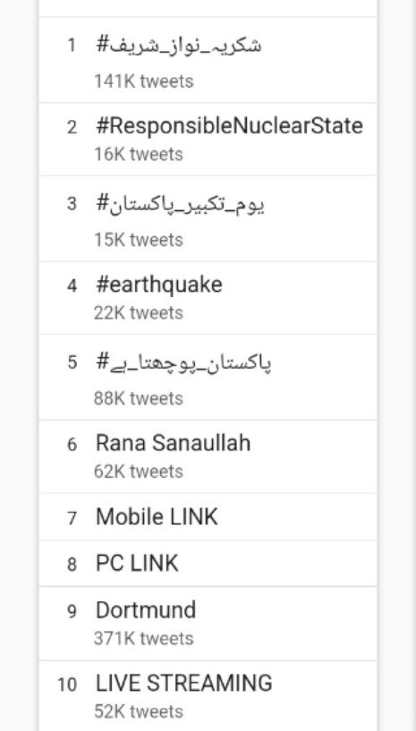Open the #ResponsibleNuclearState trending hashtag
This screenshot has height=731, width=416.
[229, 127]
